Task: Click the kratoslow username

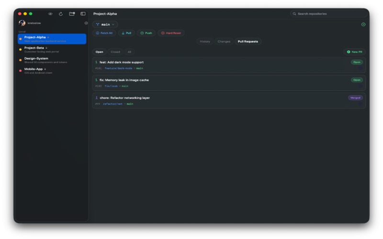Action: [34, 23]
